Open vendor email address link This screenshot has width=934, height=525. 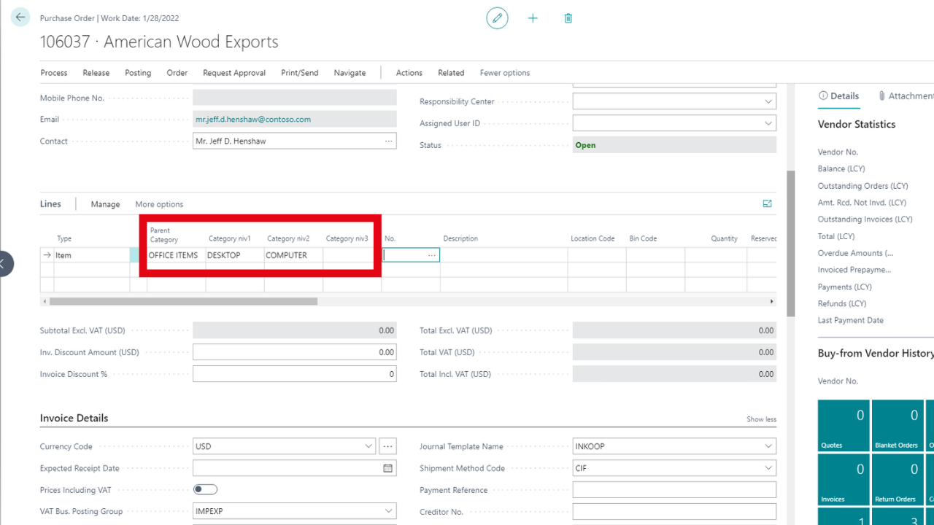coord(253,119)
